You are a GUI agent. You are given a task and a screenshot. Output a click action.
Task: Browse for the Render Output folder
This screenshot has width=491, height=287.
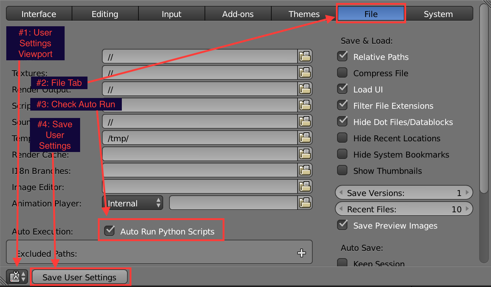coord(305,89)
